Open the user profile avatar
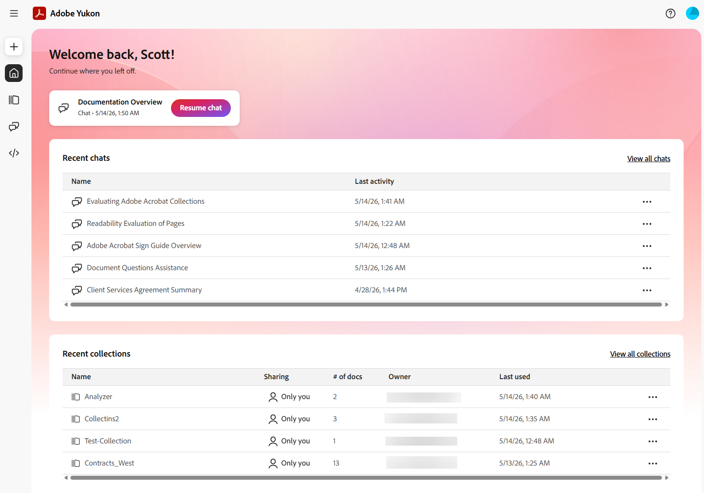Image resolution: width=704 pixels, height=493 pixels. (x=692, y=13)
